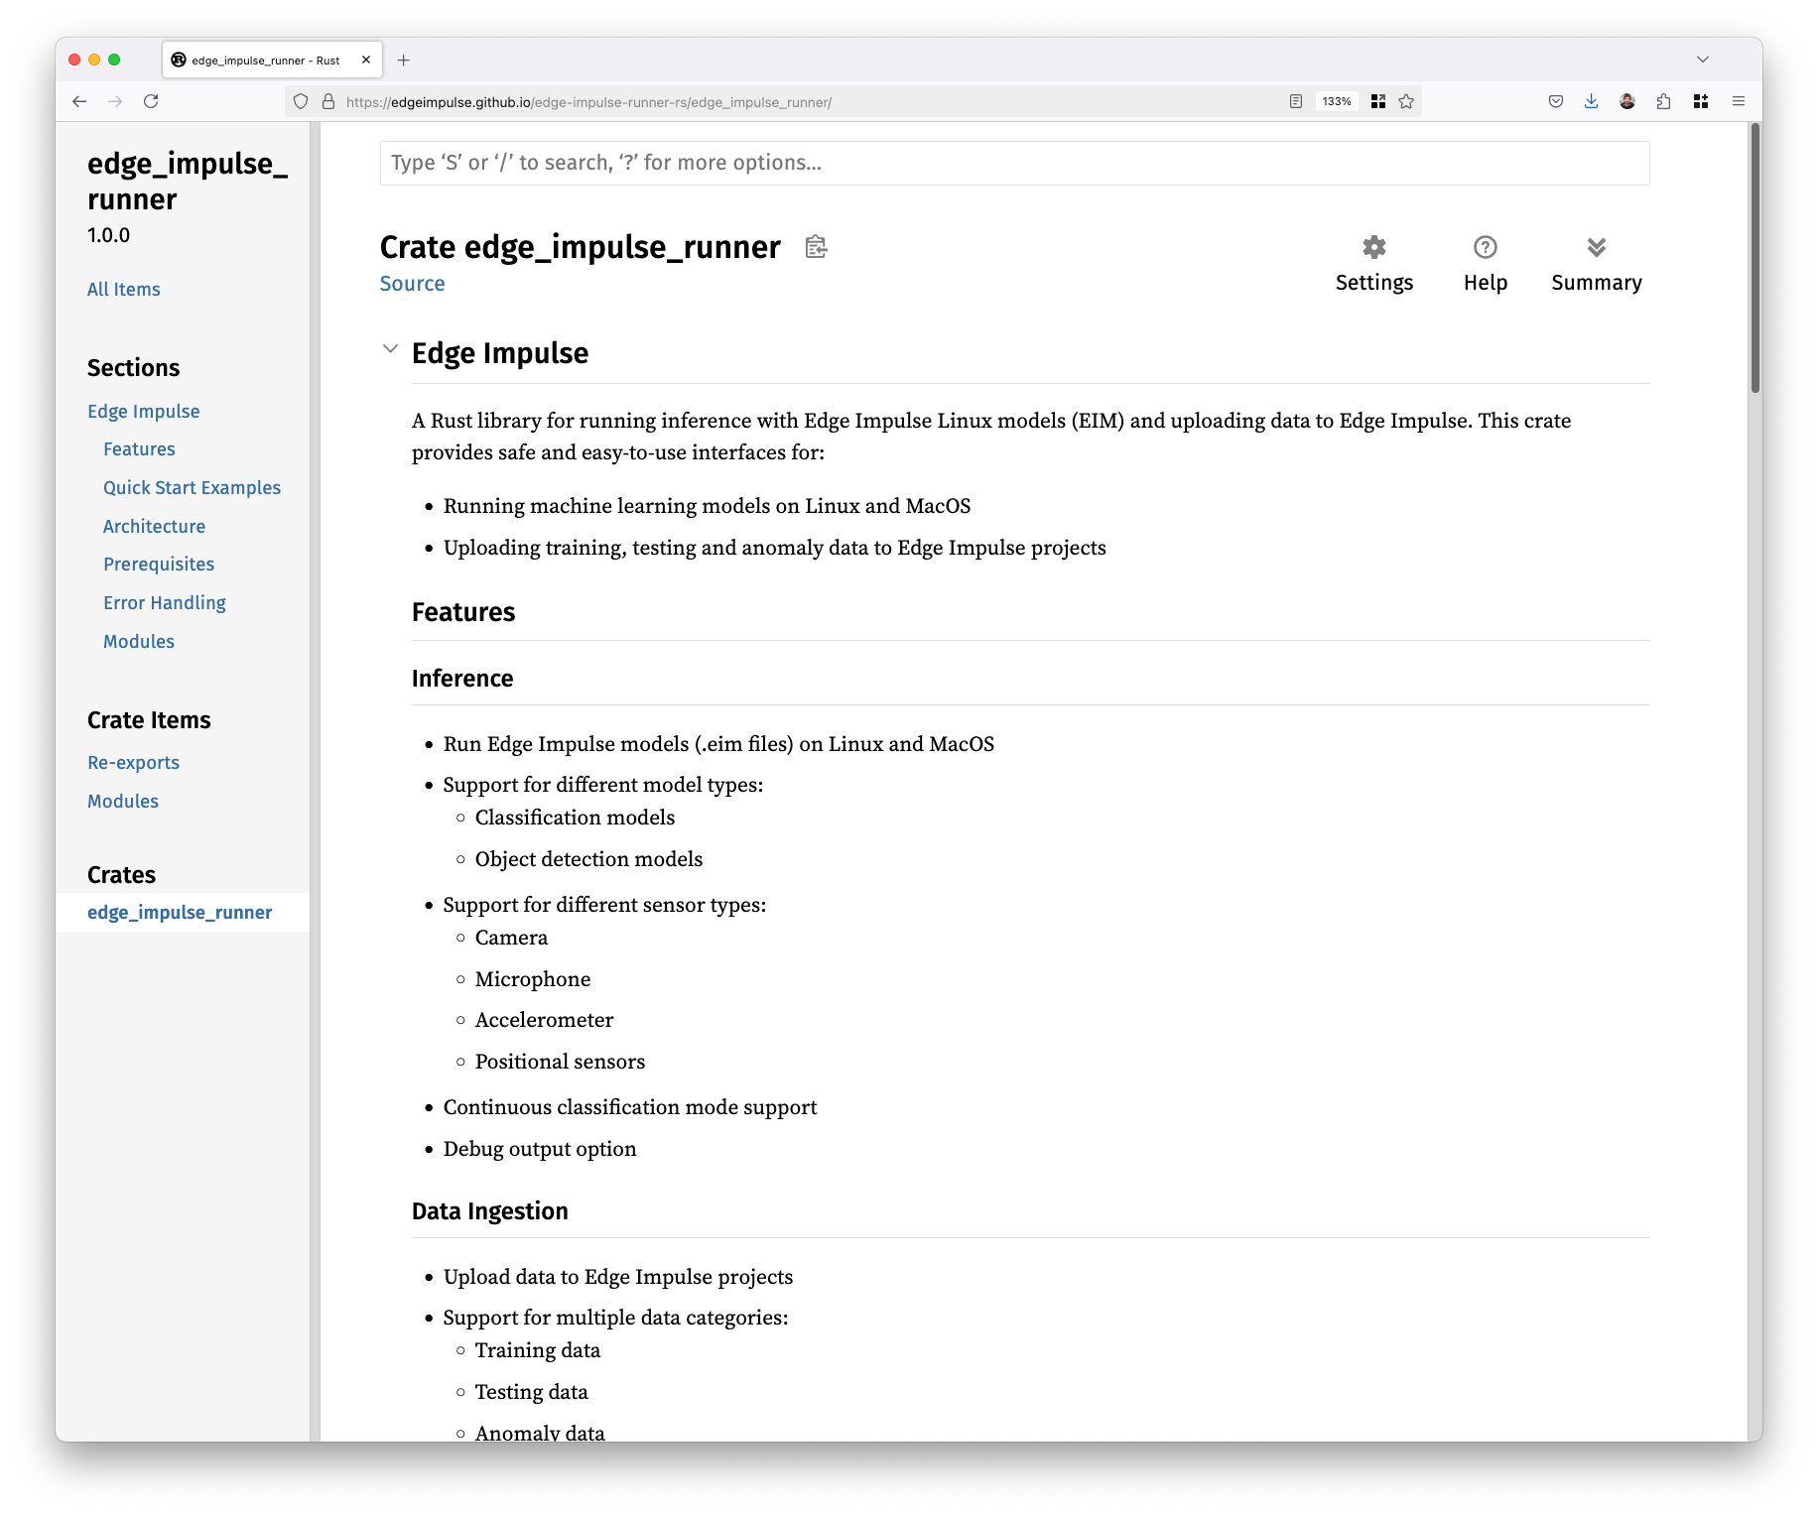Close the edge_impulse_runner tab
The height and width of the screenshot is (1515, 1818).
point(366,61)
